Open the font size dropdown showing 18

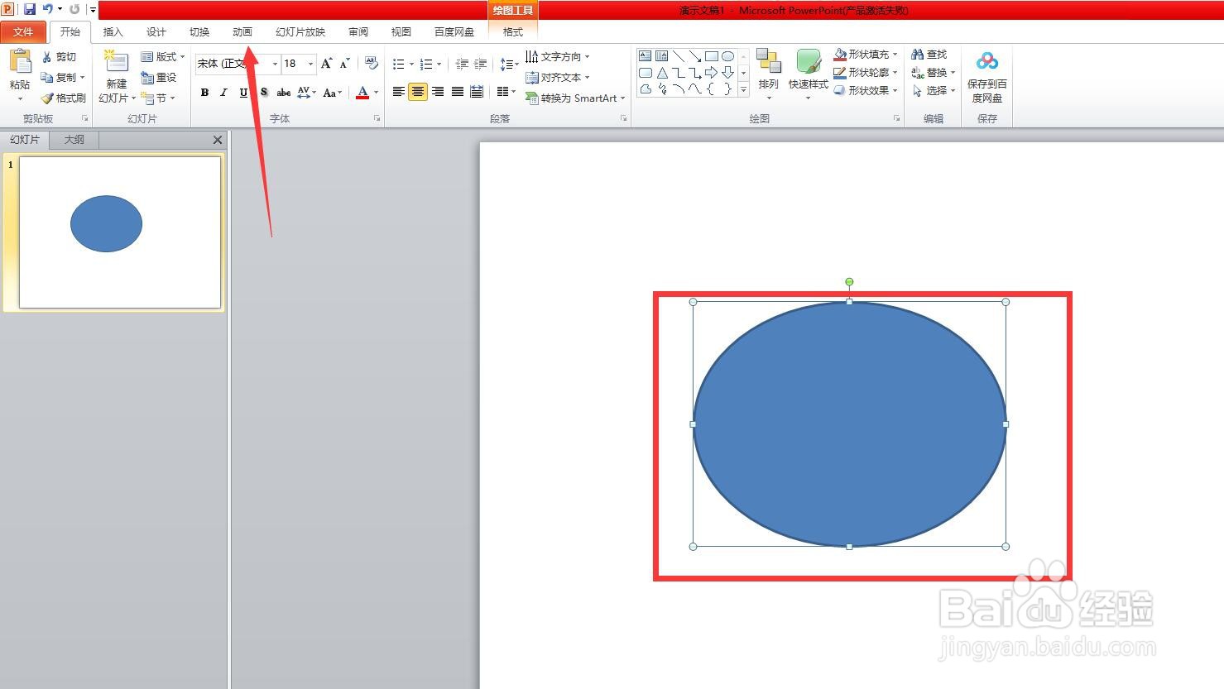pos(310,64)
